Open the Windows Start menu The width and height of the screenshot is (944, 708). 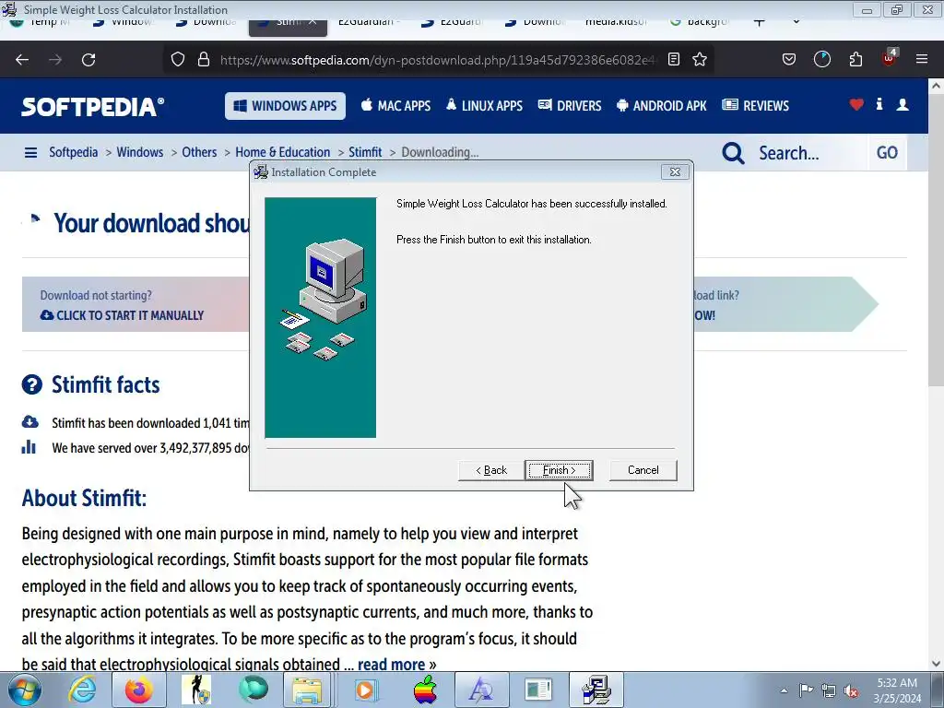click(x=25, y=690)
